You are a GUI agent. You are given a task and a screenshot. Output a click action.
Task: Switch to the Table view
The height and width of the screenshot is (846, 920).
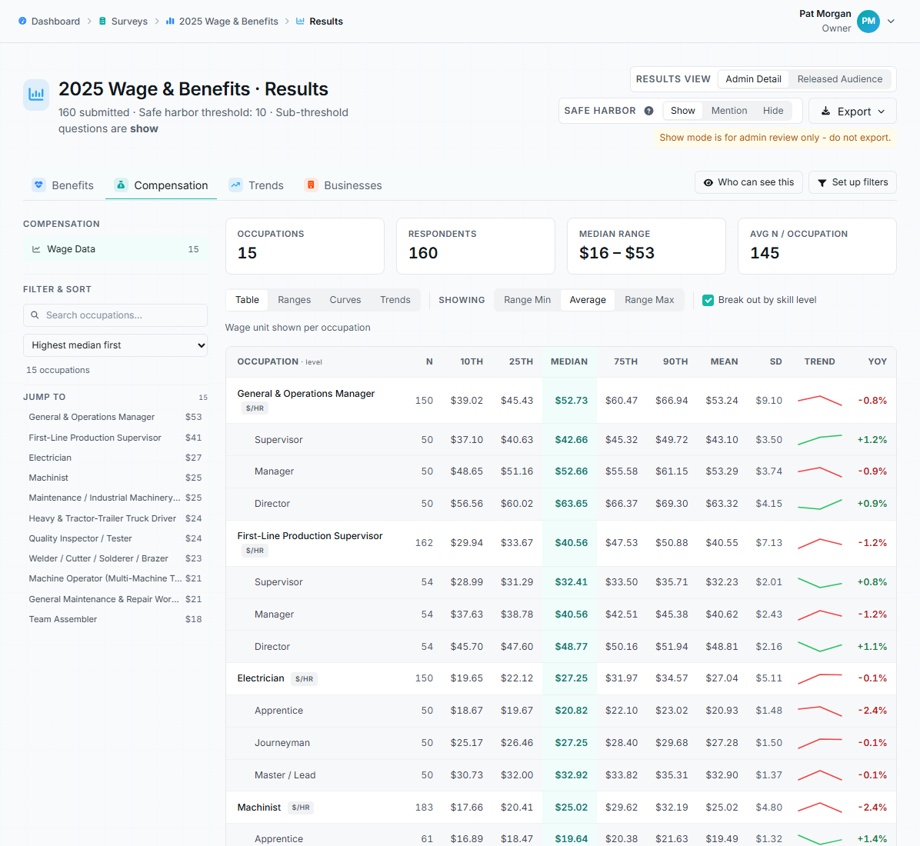[x=247, y=300]
